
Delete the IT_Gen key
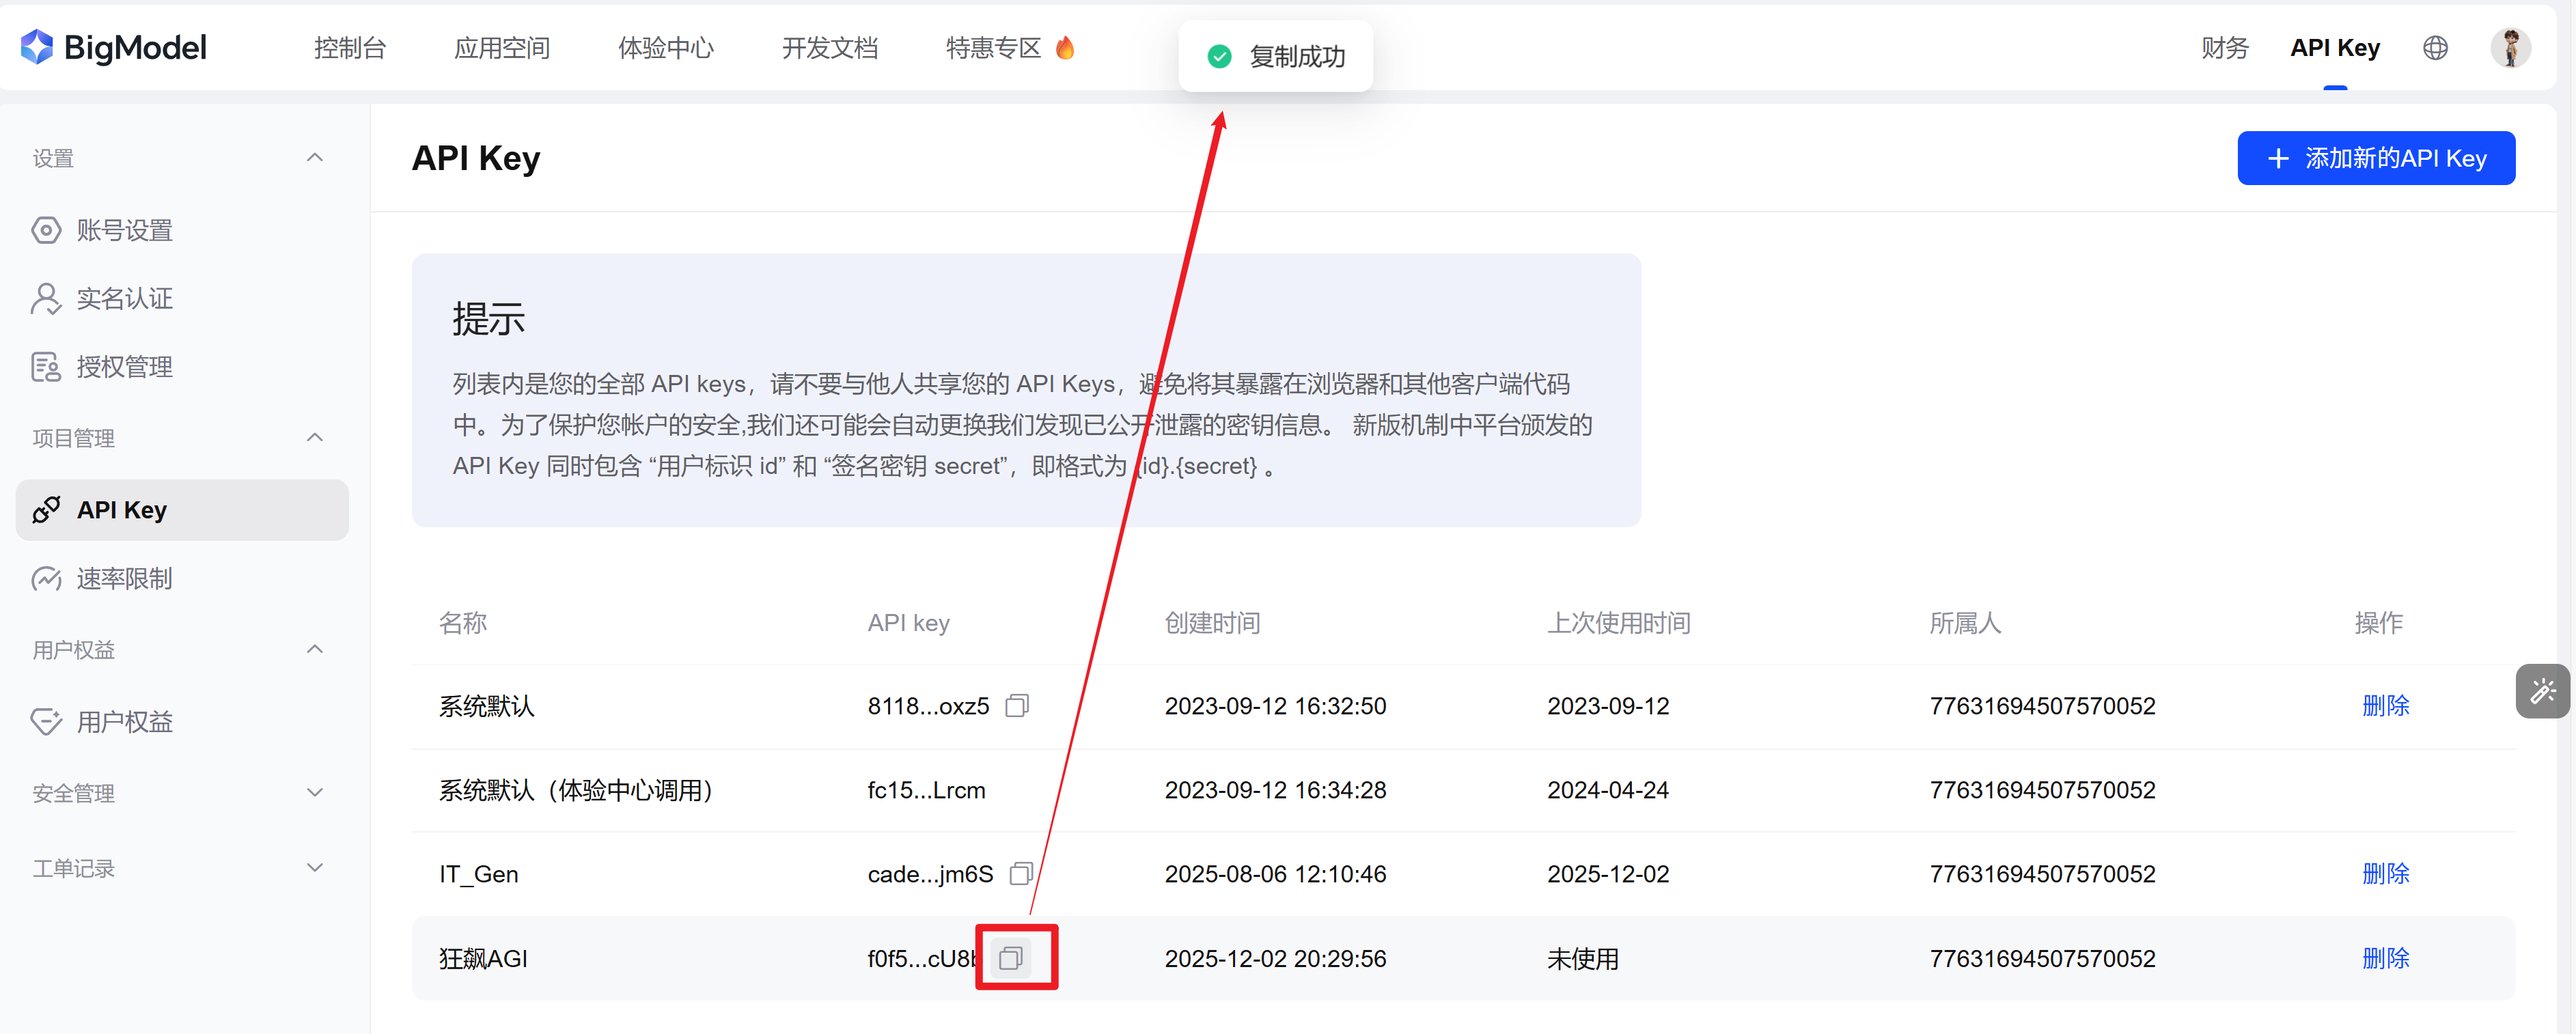[x=2385, y=873]
